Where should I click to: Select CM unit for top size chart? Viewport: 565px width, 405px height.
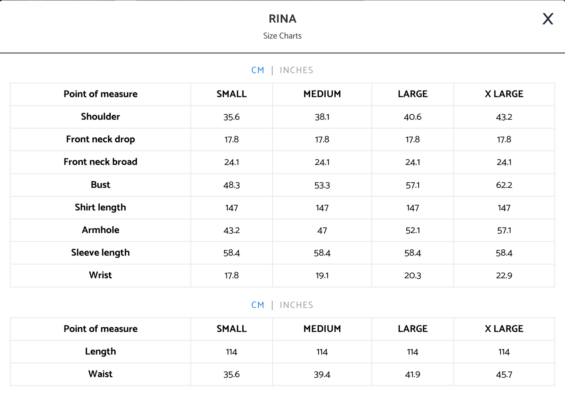coord(258,70)
